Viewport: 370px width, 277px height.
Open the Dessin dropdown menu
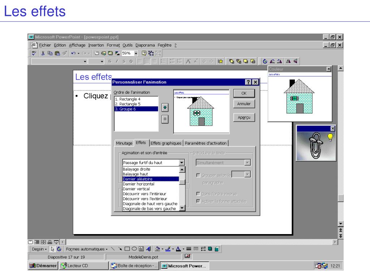tap(39, 249)
